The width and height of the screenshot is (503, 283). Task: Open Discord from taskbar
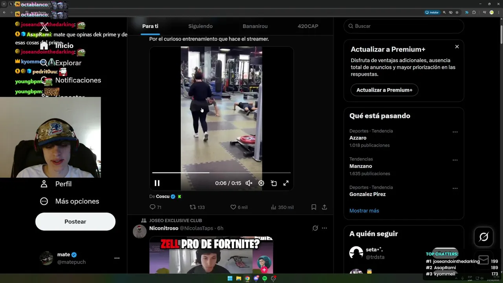256,278
